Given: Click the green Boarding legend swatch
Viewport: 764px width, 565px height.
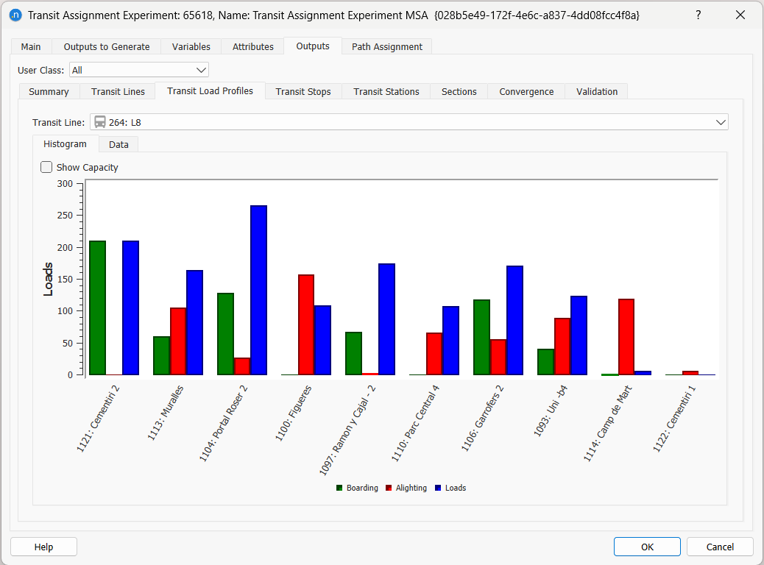Looking at the screenshot, I should (339, 487).
